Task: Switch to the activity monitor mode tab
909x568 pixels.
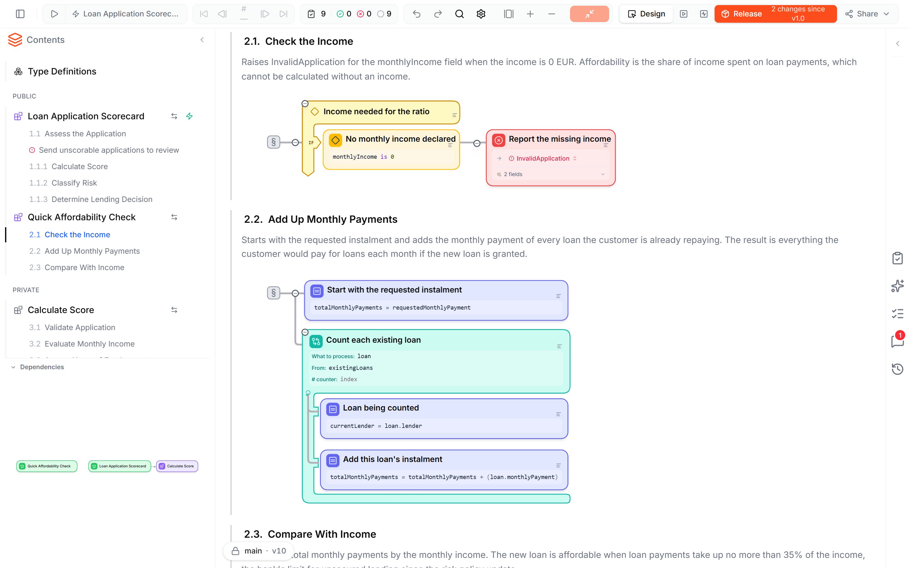Action: (x=704, y=14)
